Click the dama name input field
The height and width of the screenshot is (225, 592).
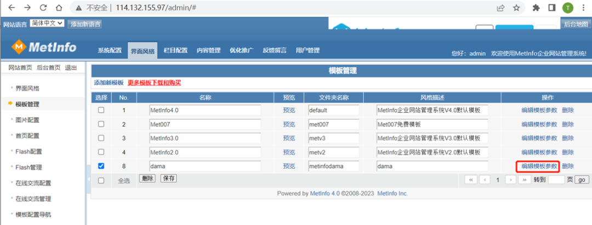[205, 166]
